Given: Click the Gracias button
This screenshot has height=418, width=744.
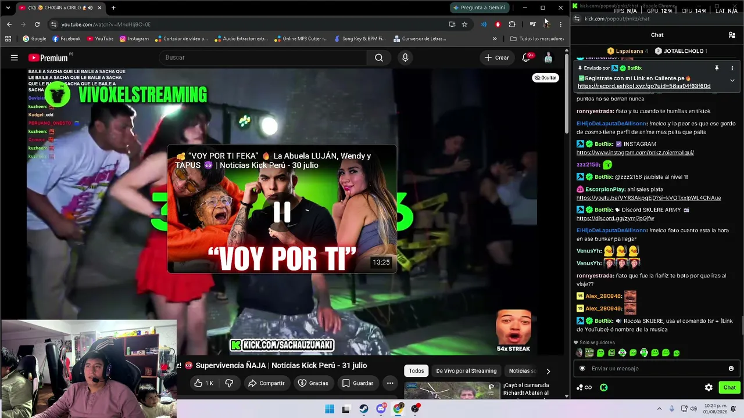Looking at the screenshot, I should pyautogui.click(x=313, y=383).
